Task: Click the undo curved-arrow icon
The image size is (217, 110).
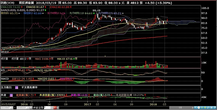Action: 208,108
